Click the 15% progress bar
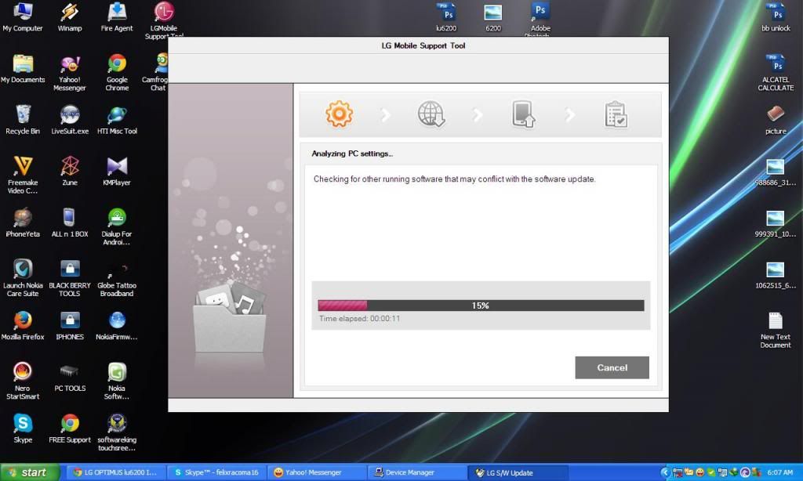 481,306
